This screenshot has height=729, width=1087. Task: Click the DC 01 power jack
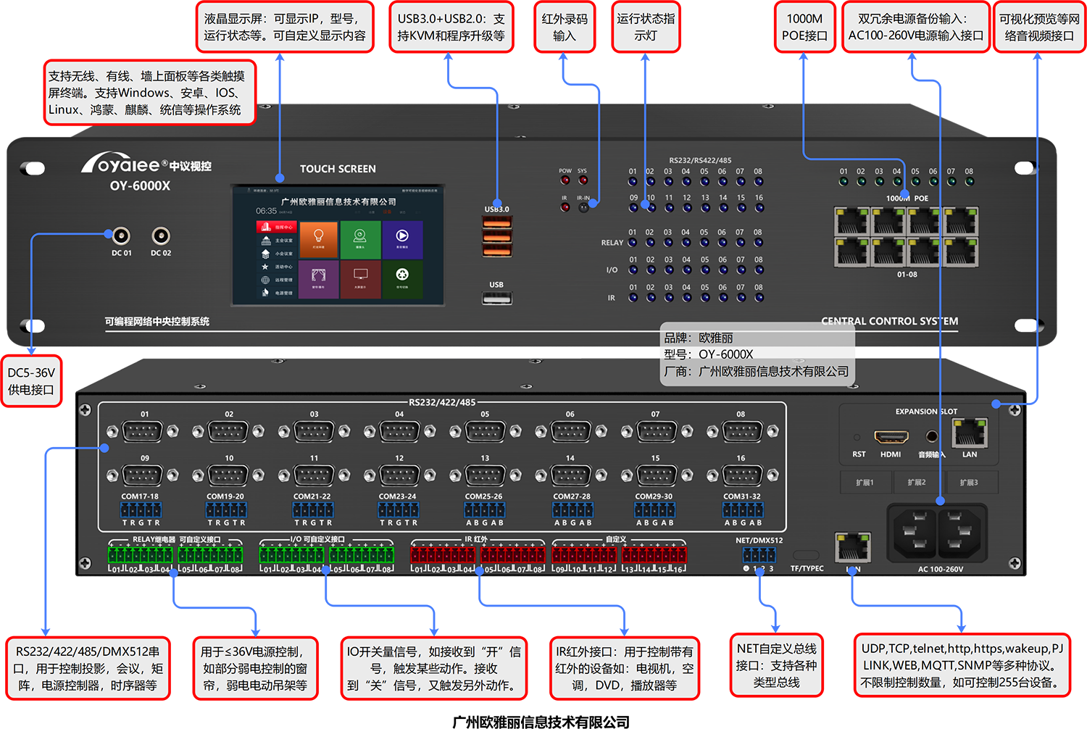coord(121,236)
